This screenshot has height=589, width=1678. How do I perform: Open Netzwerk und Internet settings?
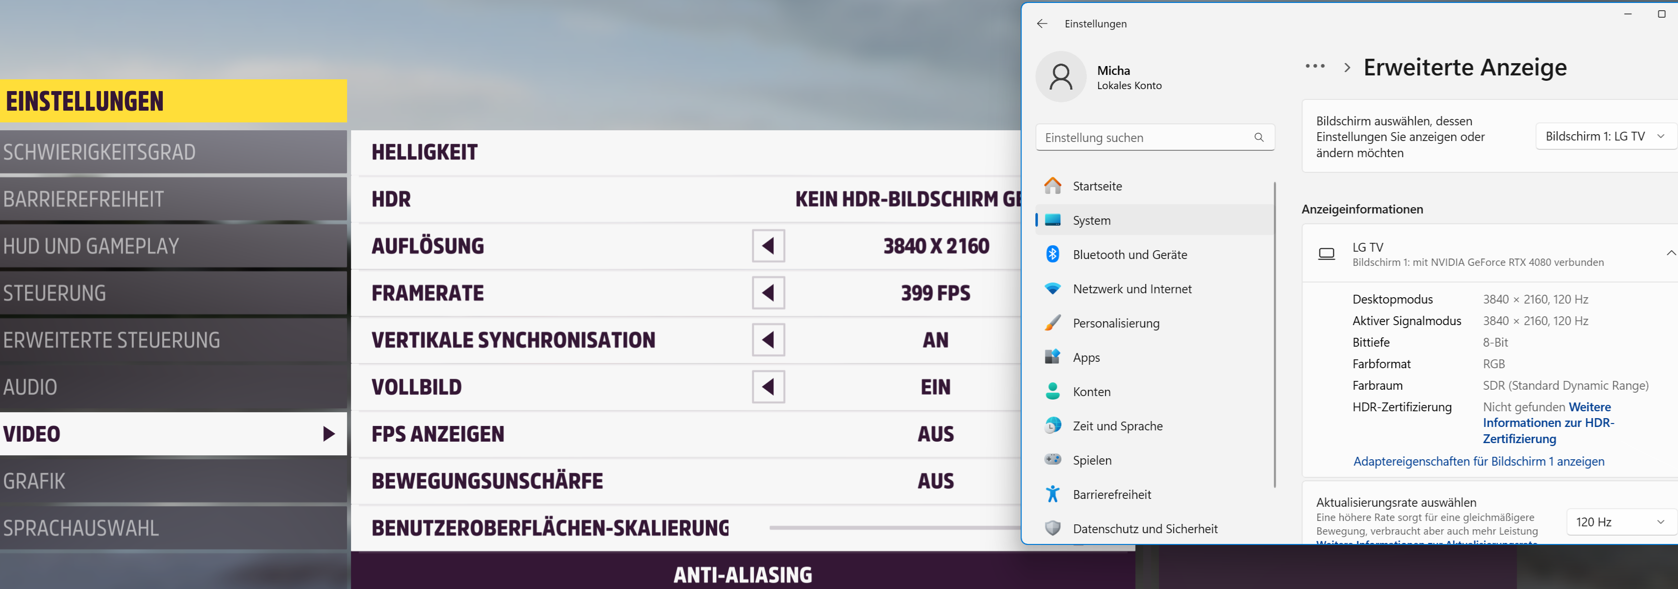(x=1131, y=289)
